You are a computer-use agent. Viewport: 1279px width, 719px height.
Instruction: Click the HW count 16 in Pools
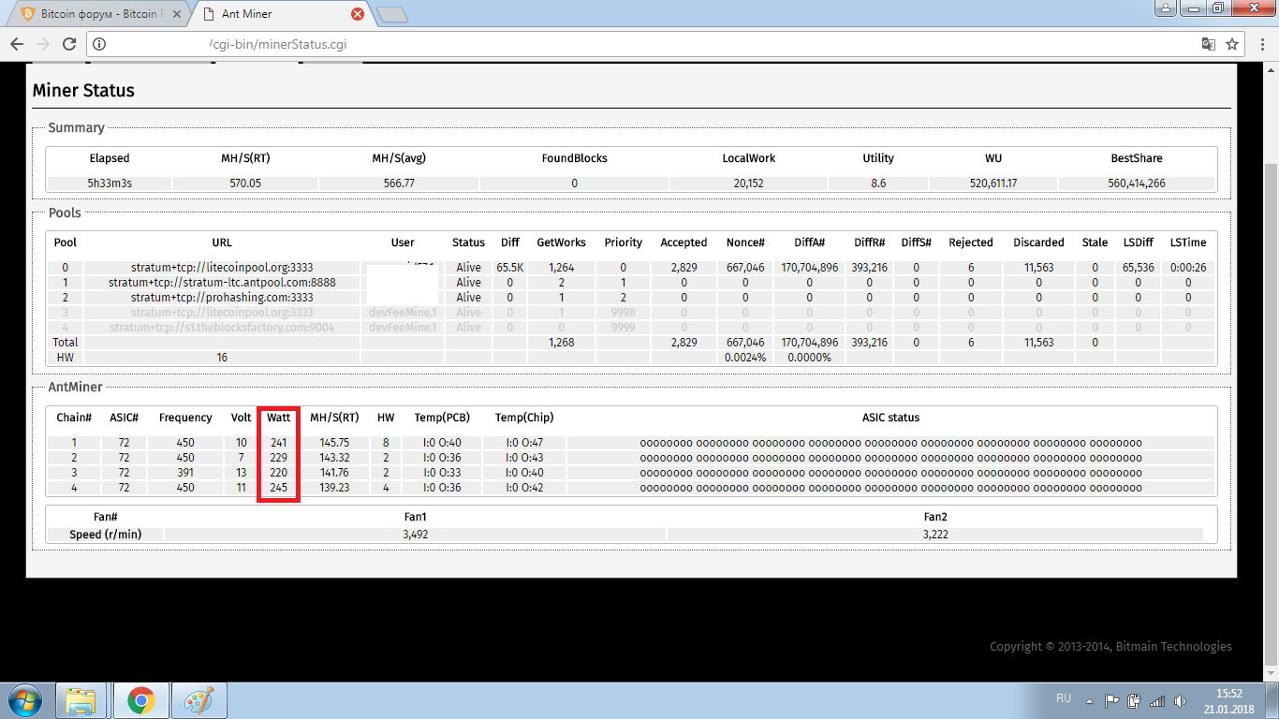click(x=222, y=358)
